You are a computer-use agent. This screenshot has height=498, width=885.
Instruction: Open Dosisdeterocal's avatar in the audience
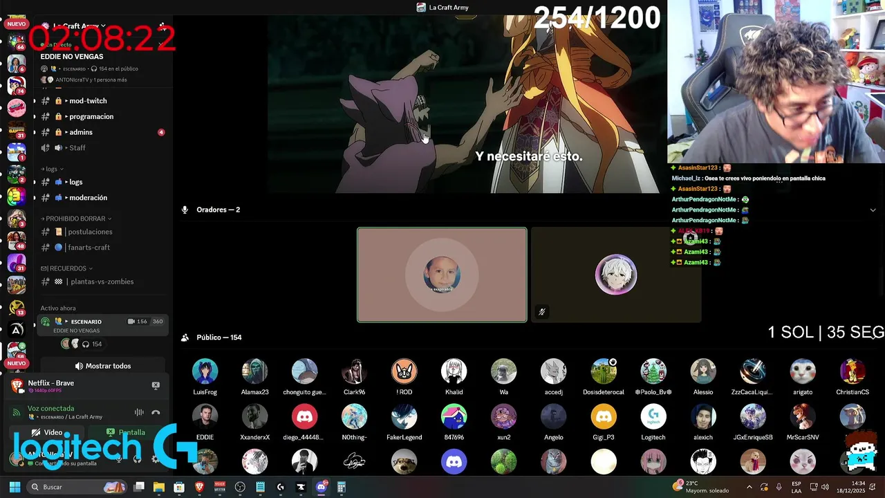603,371
